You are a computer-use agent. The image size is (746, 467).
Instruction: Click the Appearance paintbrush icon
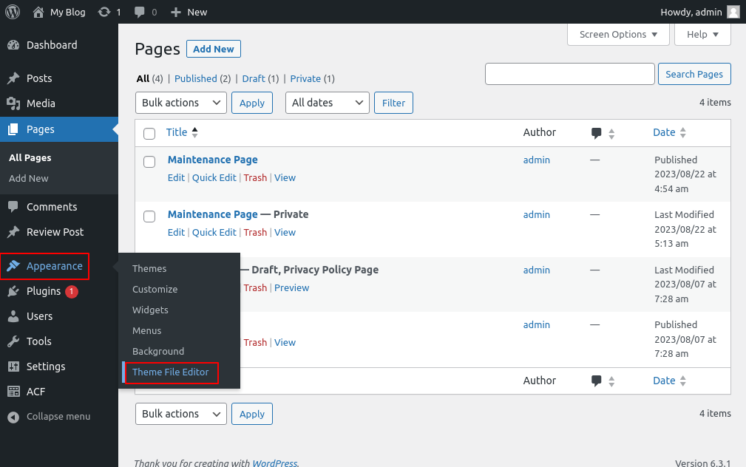(13, 266)
